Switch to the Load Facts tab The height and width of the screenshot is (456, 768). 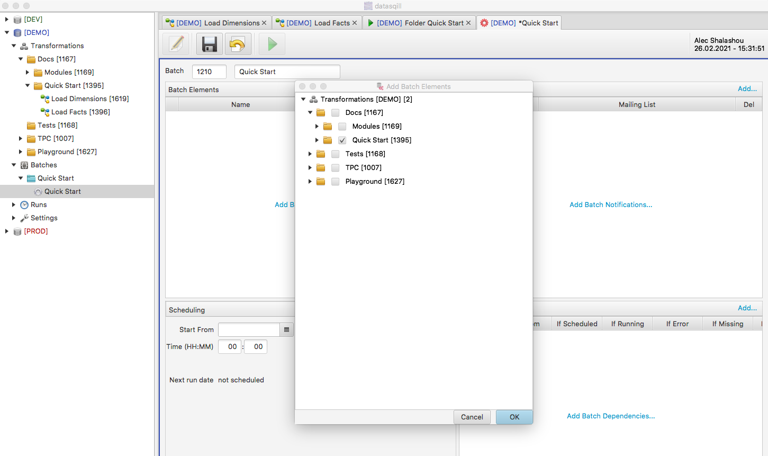point(318,23)
